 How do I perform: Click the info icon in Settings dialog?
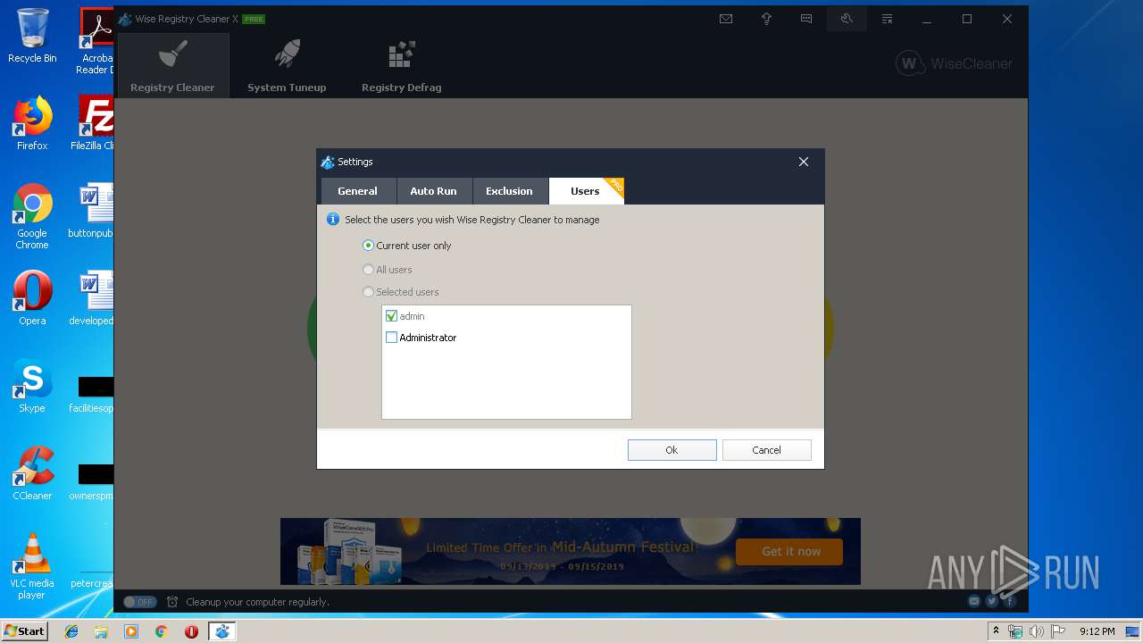[333, 220]
